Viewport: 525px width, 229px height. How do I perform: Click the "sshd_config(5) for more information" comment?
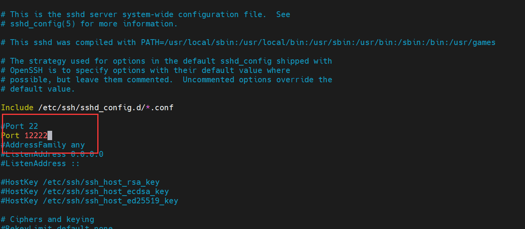point(89,24)
